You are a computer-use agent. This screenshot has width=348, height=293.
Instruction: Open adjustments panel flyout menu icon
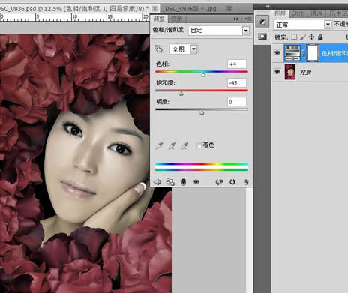coord(247,19)
